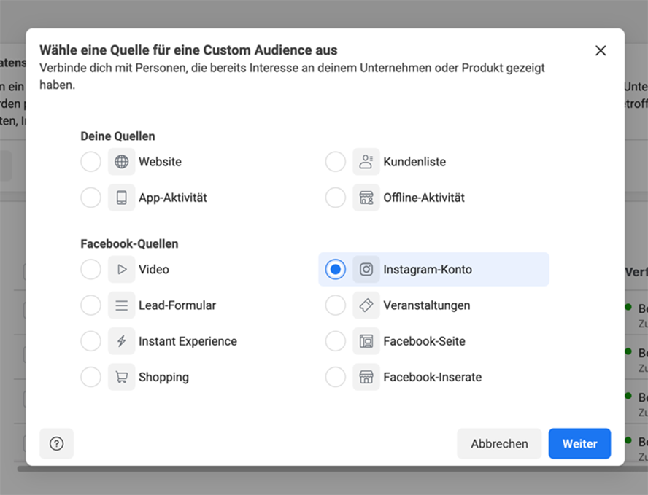Click the Deine Quellen heading
Image resolution: width=648 pixels, height=495 pixels.
pyautogui.click(x=117, y=136)
